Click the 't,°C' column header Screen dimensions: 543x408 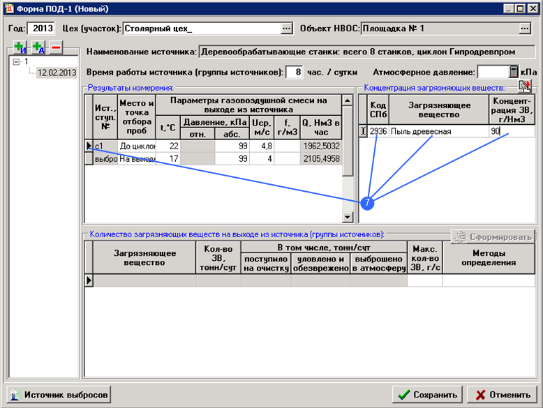pyautogui.click(x=168, y=128)
